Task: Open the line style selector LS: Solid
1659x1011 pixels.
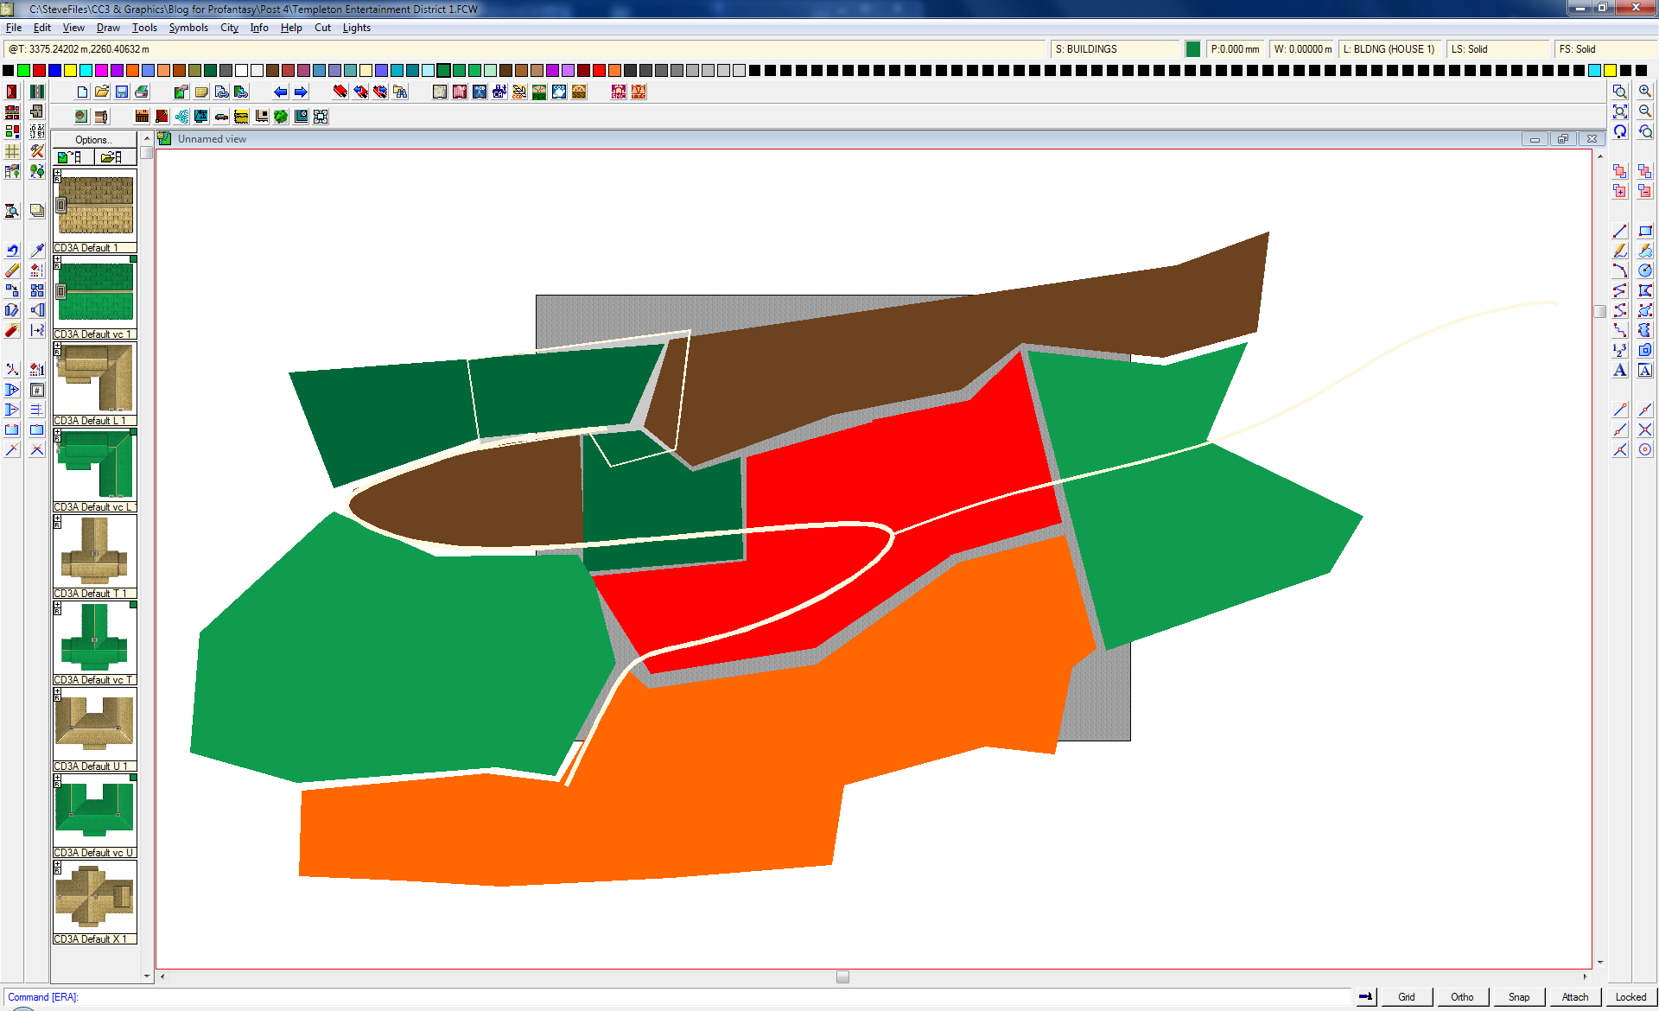Action: [1499, 49]
